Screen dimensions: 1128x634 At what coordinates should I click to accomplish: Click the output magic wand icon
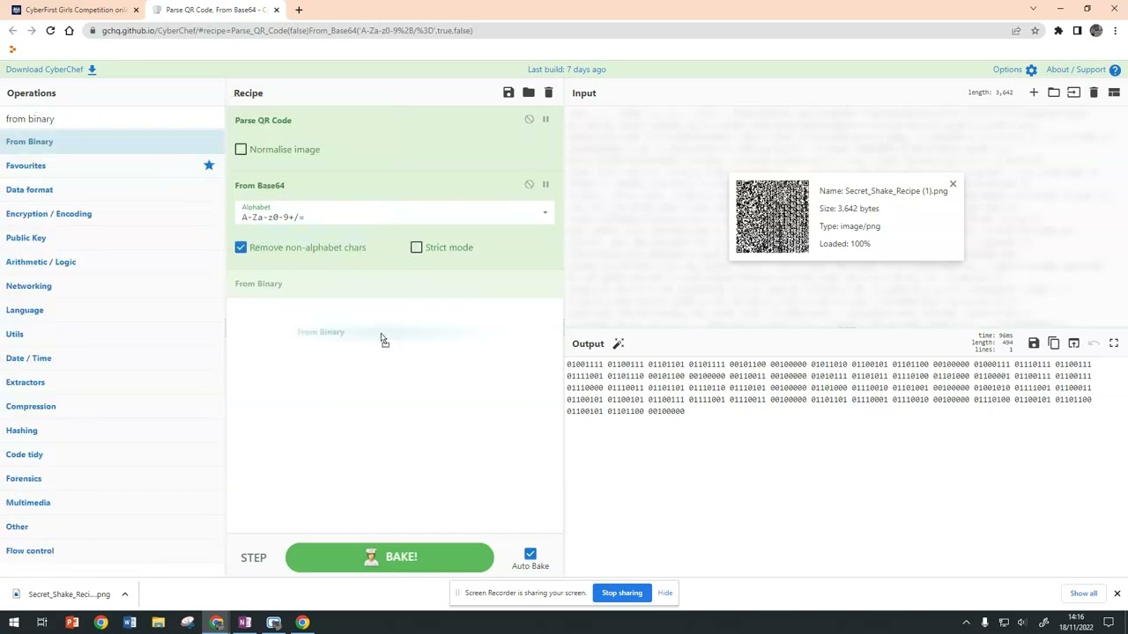tap(619, 343)
